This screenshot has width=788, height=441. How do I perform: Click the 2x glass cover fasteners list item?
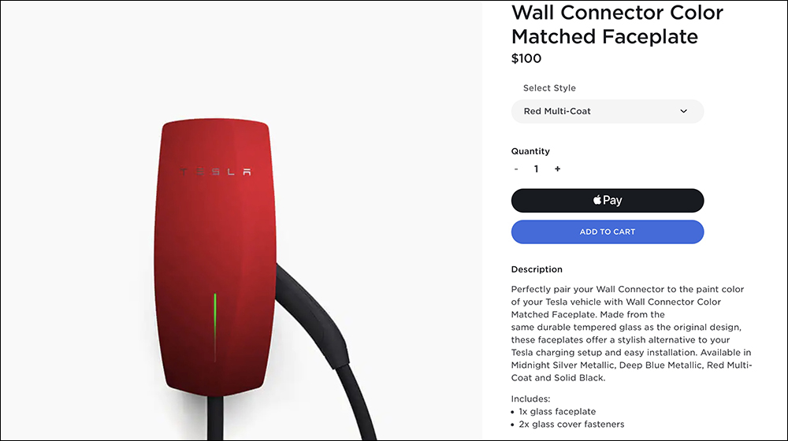(571, 424)
